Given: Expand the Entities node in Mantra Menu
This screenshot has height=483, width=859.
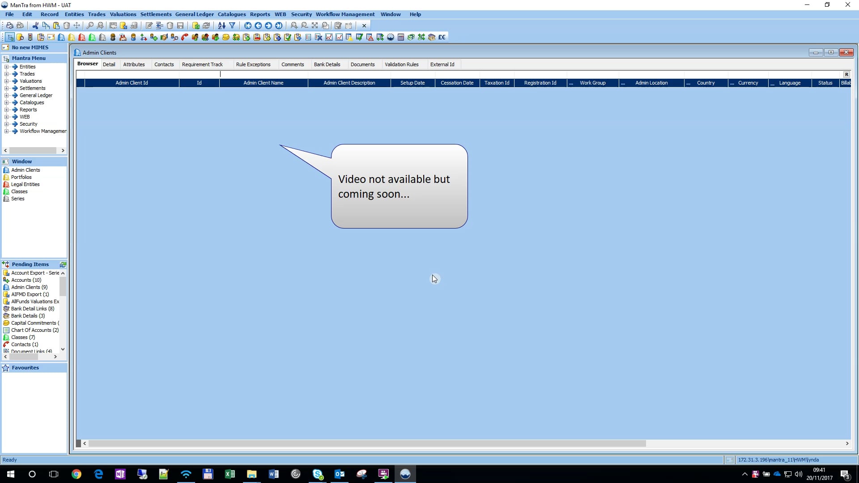Looking at the screenshot, I should pos(6,66).
